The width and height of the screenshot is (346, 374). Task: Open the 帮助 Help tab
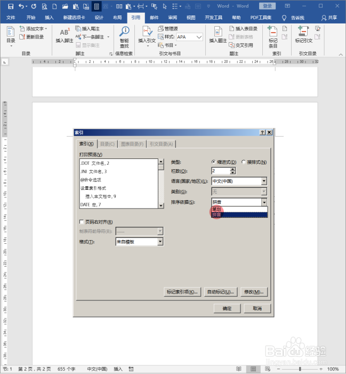(x=236, y=18)
